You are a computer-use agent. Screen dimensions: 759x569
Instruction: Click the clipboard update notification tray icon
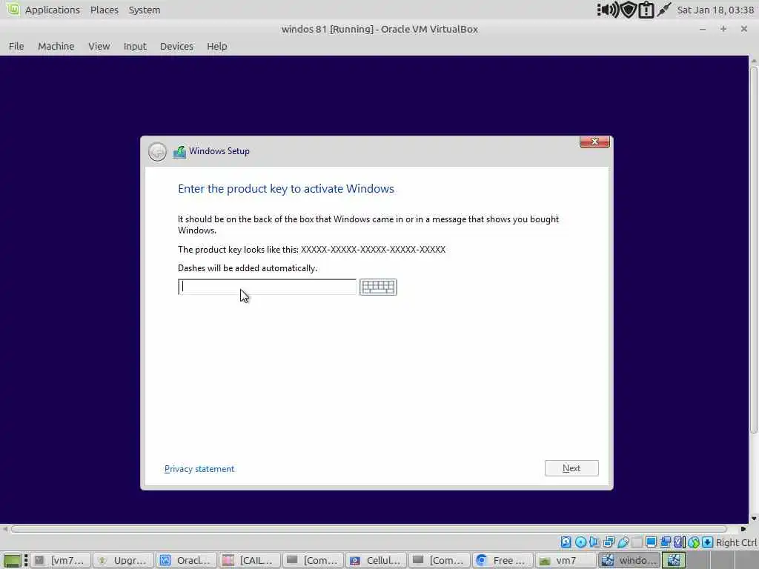646,10
